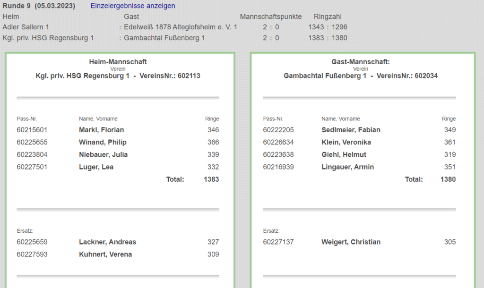Click the Ringzahl score 1383 : 1380
Screen dimensions: 484x288
coord(328,38)
